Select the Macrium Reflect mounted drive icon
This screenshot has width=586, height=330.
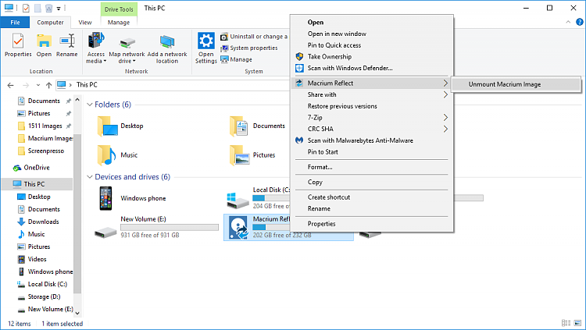pyautogui.click(x=239, y=227)
